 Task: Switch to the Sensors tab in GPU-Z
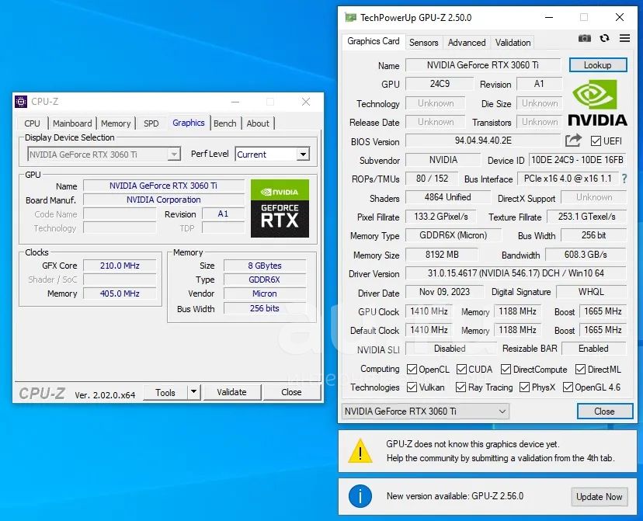click(x=423, y=43)
